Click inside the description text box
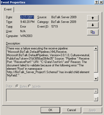Viewport: 104px width, 115px height. pyautogui.click(x=50, y=63)
